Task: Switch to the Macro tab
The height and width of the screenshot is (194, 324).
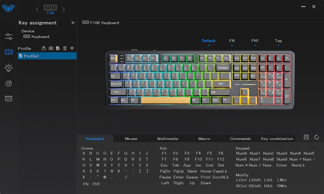Action: (x=204, y=138)
